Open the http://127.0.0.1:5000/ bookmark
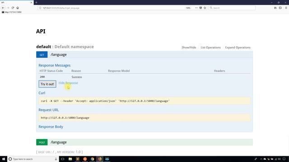 click(x=12, y=12)
